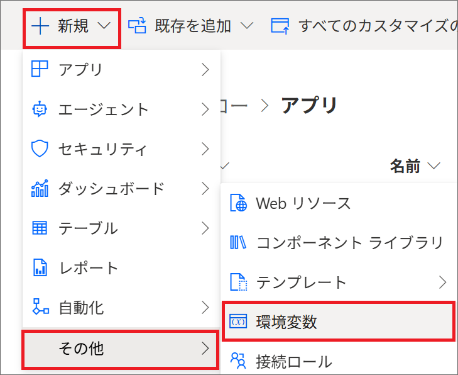Click the Web リソース globe file icon
This screenshot has height=375, width=458.
(238, 203)
